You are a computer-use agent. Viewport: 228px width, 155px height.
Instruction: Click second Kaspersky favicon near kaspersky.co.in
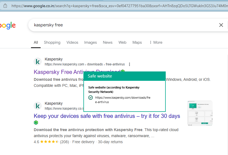[x=38, y=106]
